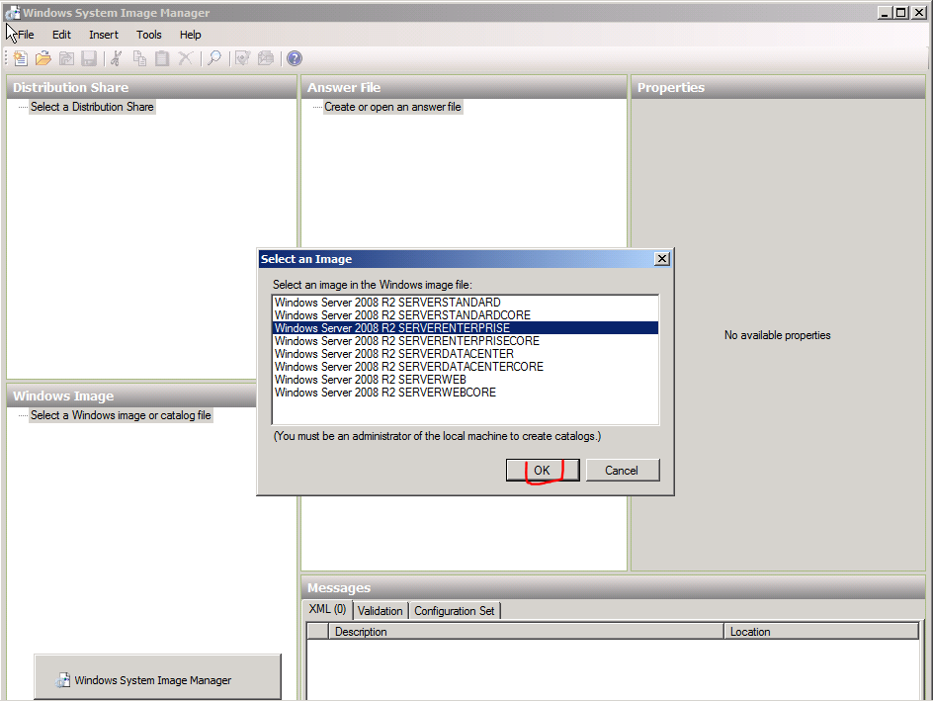Click 'Select a Windows image or catalog file'
The image size is (933, 702).
pos(121,415)
